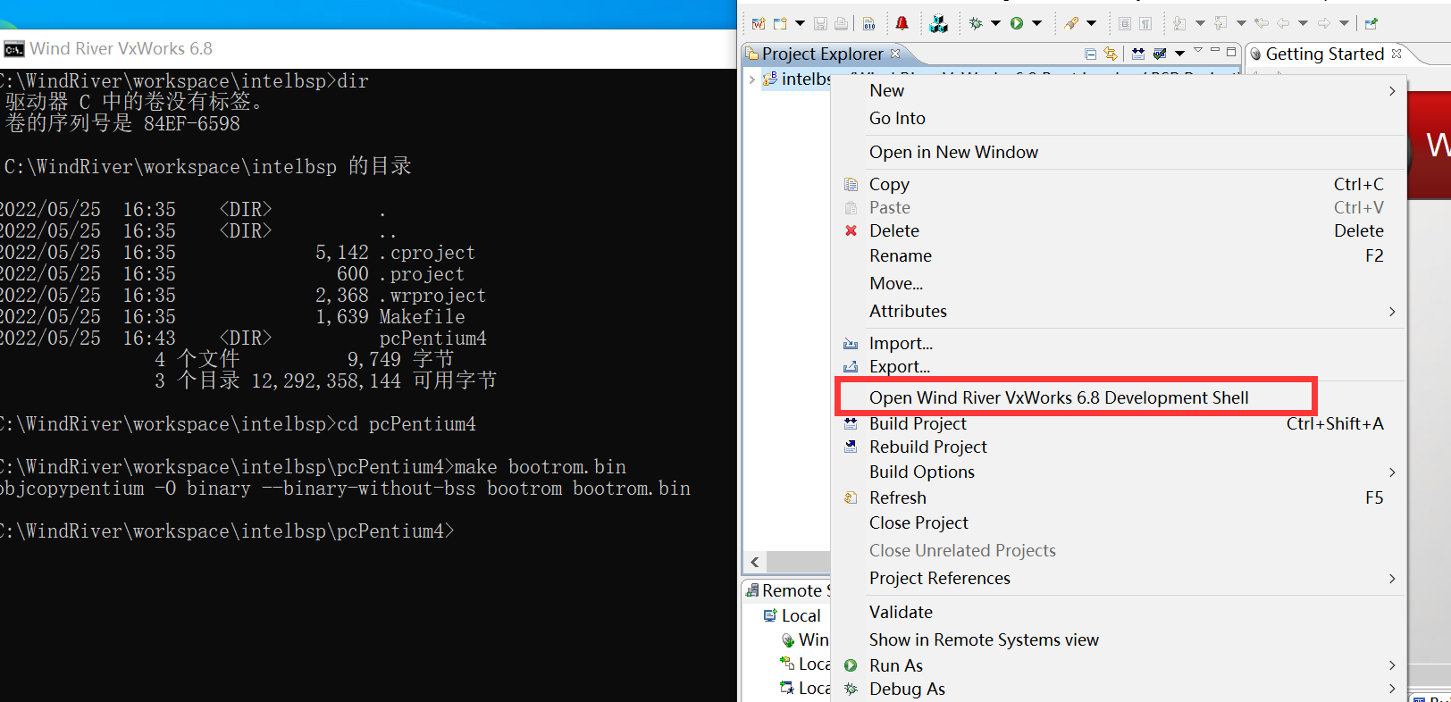This screenshot has height=702, width=1451.
Task: Open the New submenu
Action: 1118,90
